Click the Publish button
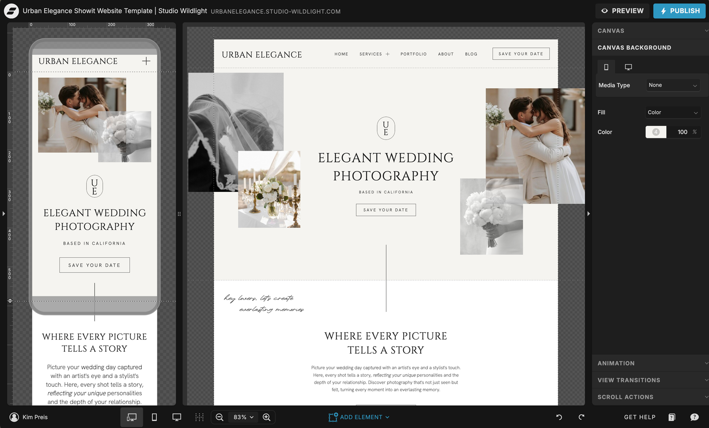 pos(679,11)
